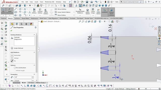
Task: Click the Exit Sketch button
Action: [x=3, y=11]
